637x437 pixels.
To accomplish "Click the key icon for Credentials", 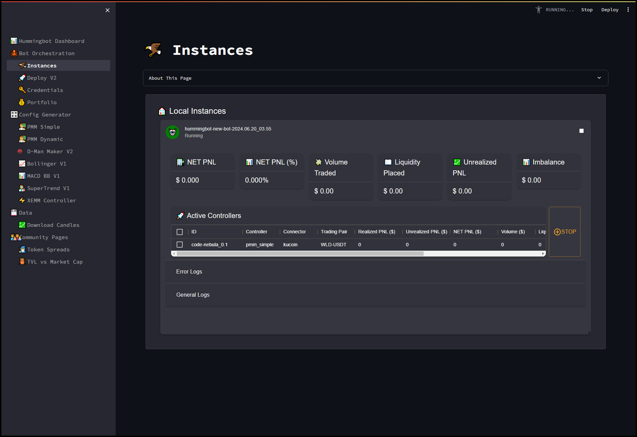I will point(22,90).
